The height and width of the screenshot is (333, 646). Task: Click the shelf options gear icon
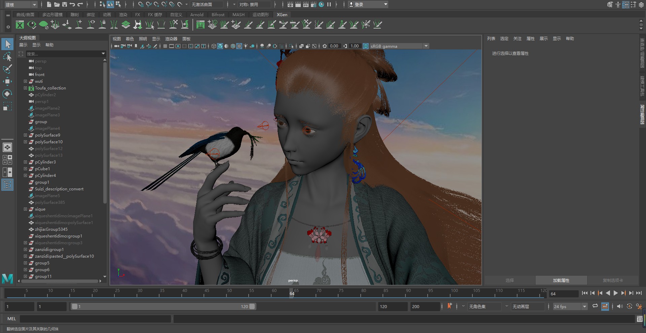tap(8, 27)
